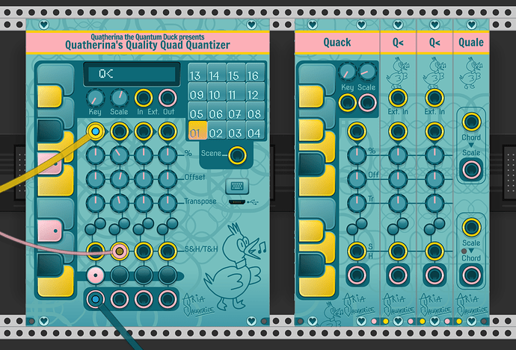Click the USB port icon in Qqqq
The image size is (516, 350).
coord(237,202)
